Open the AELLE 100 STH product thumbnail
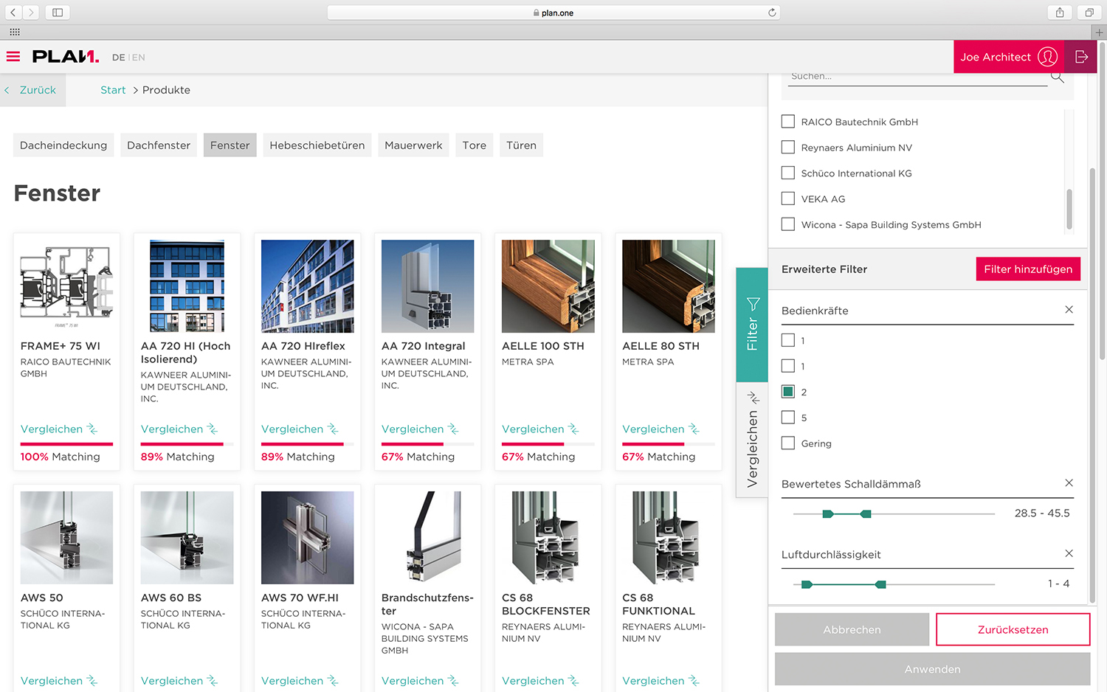Viewport: 1107px width, 692px height. pyautogui.click(x=548, y=286)
